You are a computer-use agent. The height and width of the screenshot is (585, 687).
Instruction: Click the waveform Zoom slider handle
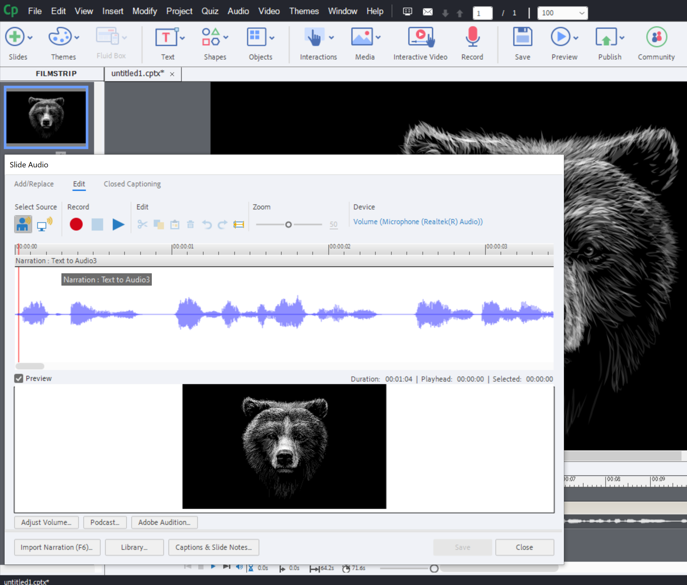tap(288, 225)
